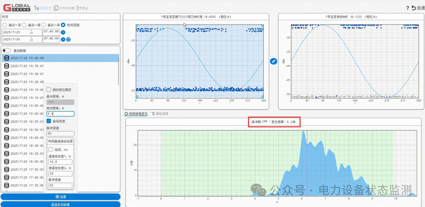
Task: Click database icon for 2025/7/29 19:20:00
Action: 7,82
